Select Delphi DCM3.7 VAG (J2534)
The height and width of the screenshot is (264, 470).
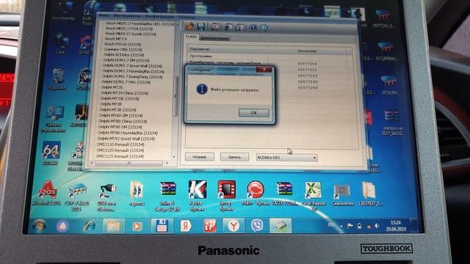[x=126, y=81]
